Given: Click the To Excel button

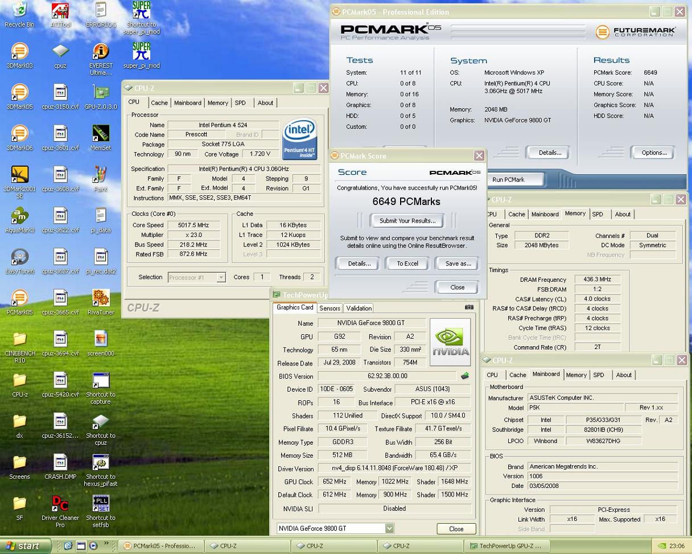Looking at the screenshot, I should pyautogui.click(x=407, y=264).
